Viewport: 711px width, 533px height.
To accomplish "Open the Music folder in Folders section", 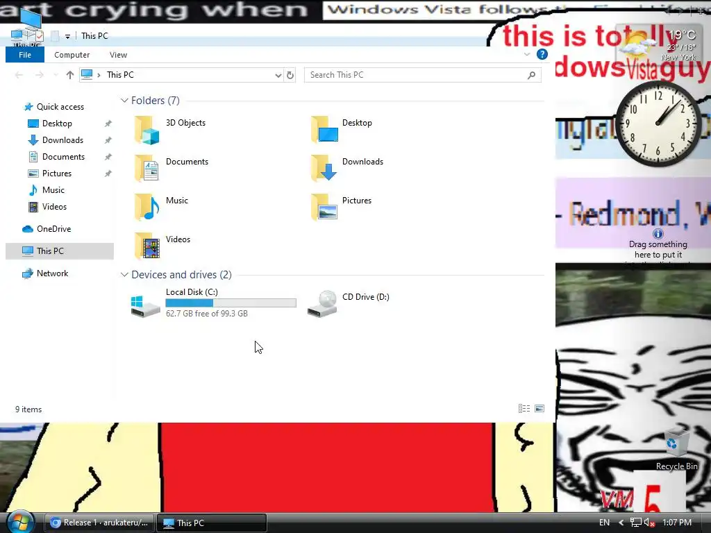I will point(147,207).
